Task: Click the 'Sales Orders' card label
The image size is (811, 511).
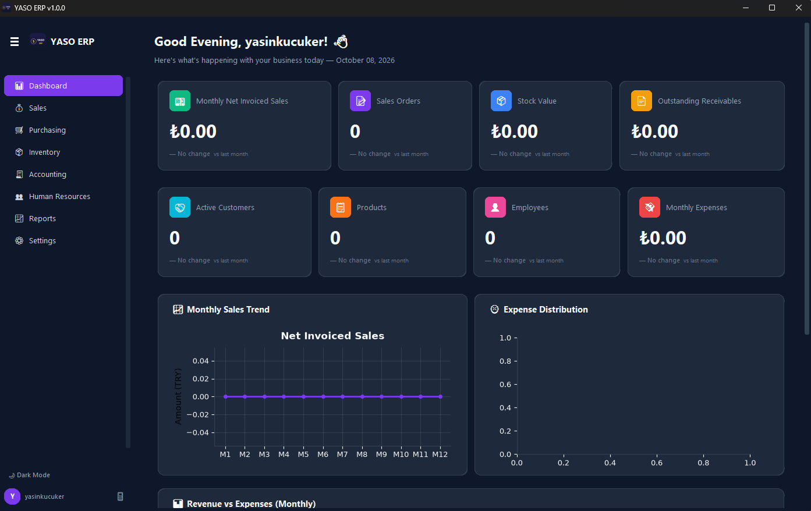Action: pyautogui.click(x=398, y=101)
